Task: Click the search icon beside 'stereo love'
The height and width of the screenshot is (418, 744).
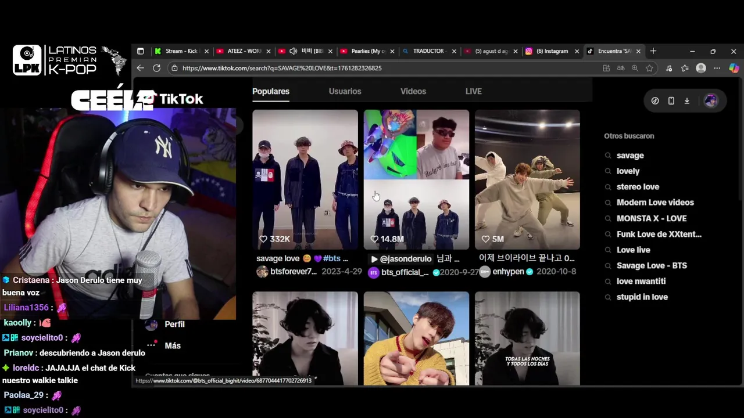Action: click(608, 187)
